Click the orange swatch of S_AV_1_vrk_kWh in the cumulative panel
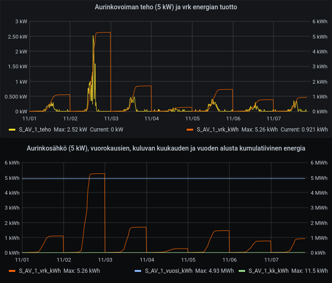The width and height of the screenshot is (332, 283). [12, 270]
